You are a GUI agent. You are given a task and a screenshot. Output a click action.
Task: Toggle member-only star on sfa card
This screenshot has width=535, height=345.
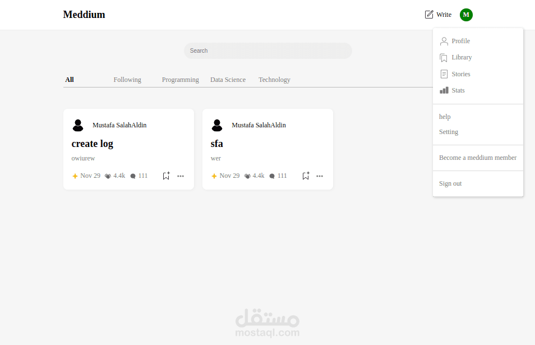point(214,176)
